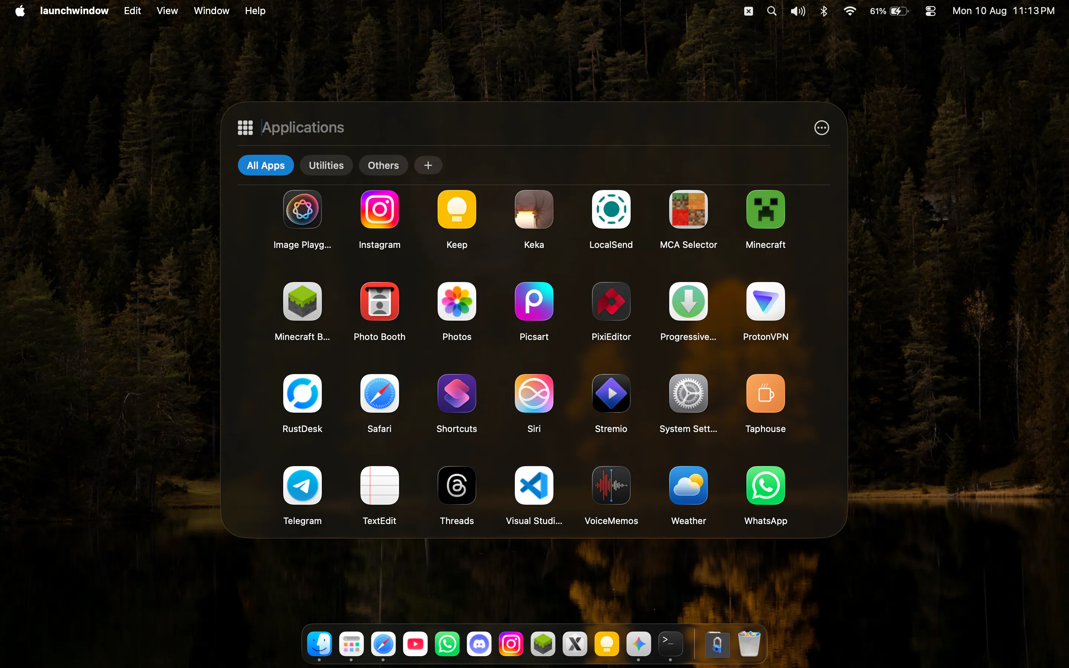
Task: Open the View menu
Action: 167,11
